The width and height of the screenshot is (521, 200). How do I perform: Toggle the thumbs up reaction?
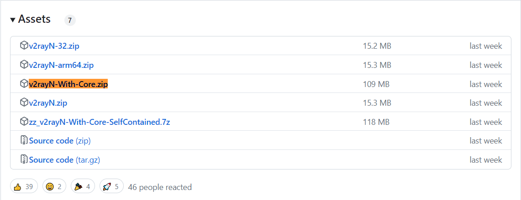24,187
